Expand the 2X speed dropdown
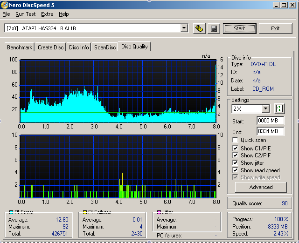Screen dimensions: 299x243 265,108
